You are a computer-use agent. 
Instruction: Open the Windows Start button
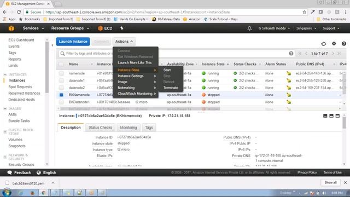coord(7,193)
